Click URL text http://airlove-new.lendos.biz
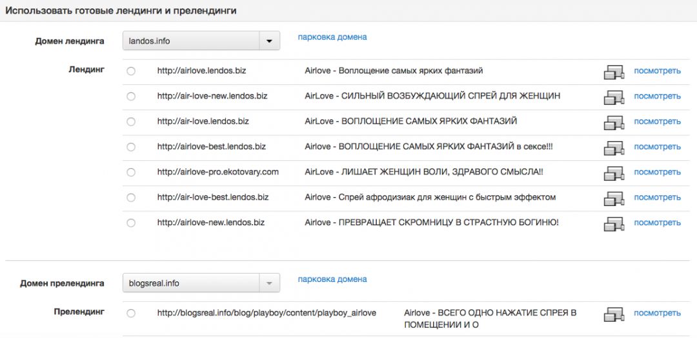The image size is (697, 338). click(210, 223)
